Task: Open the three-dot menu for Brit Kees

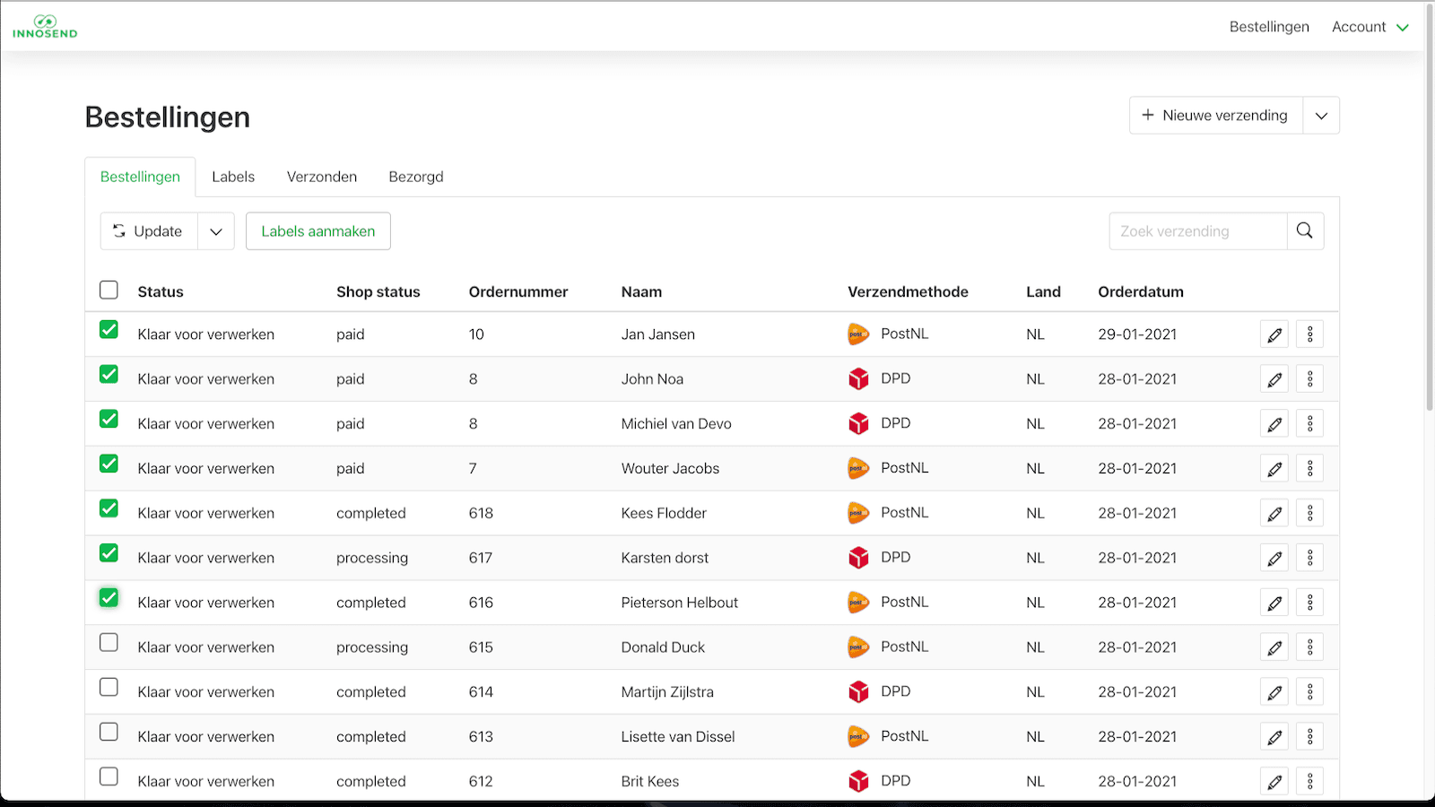Action: (x=1309, y=781)
